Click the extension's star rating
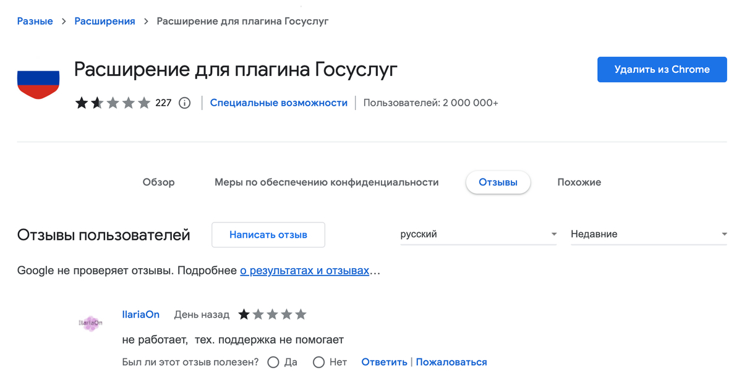This screenshot has height=388, width=742. pyautogui.click(x=113, y=103)
